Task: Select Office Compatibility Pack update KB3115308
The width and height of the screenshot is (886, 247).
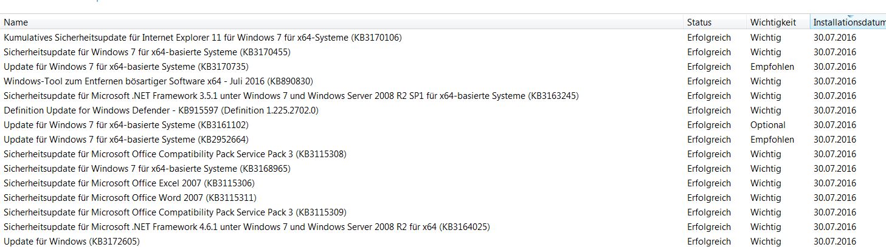Action: 175,154
